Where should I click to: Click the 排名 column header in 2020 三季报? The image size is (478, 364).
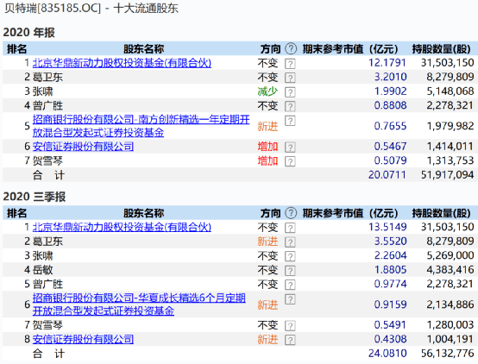pos(17,213)
